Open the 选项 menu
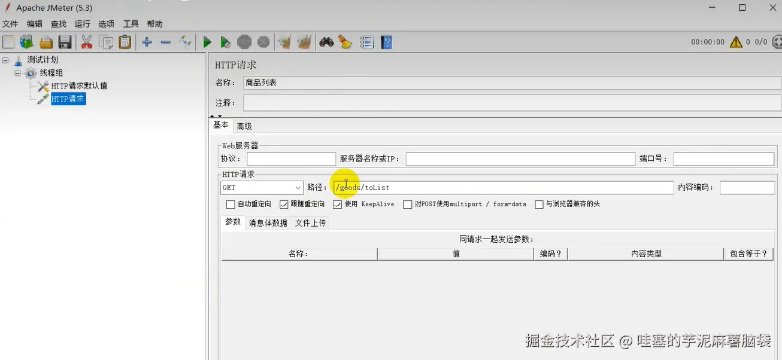Viewport: 782px width, 360px height. [x=107, y=24]
